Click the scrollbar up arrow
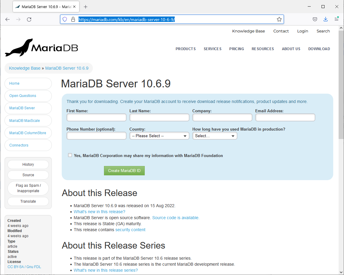 click(341, 28)
